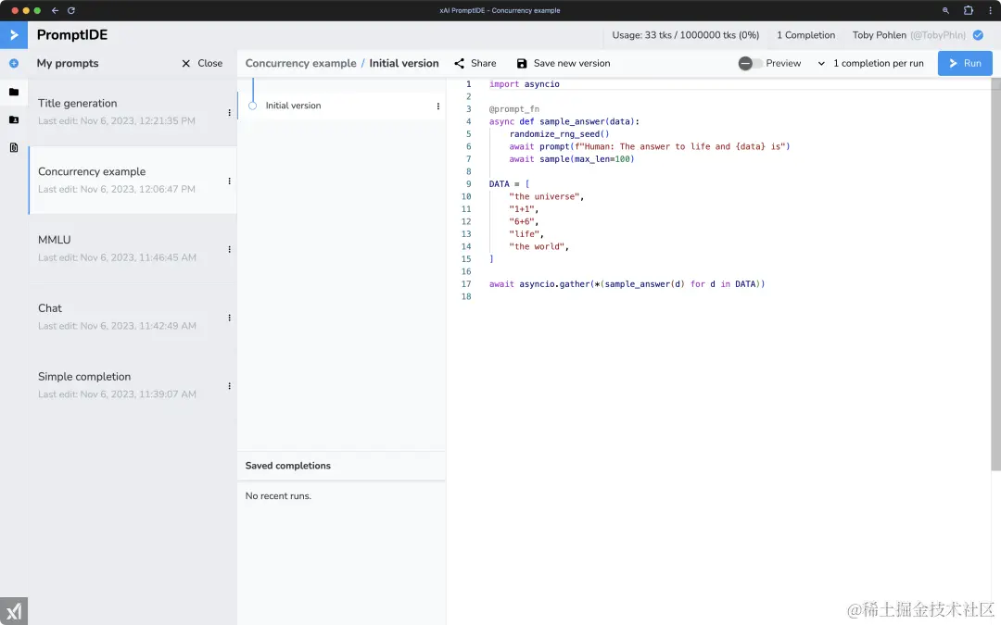Place cursor on import asyncio line

pos(524,84)
